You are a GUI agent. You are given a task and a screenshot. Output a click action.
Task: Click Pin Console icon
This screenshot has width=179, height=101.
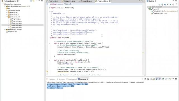coord(163,79)
